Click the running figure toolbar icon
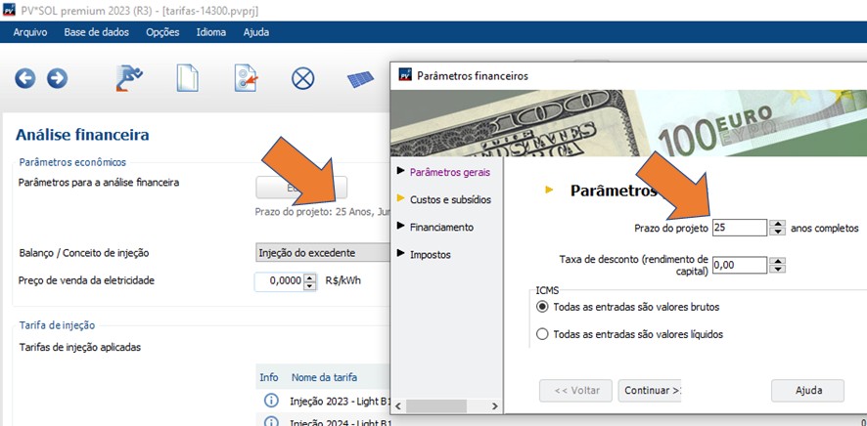The width and height of the screenshot is (867, 426). pos(129,78)
